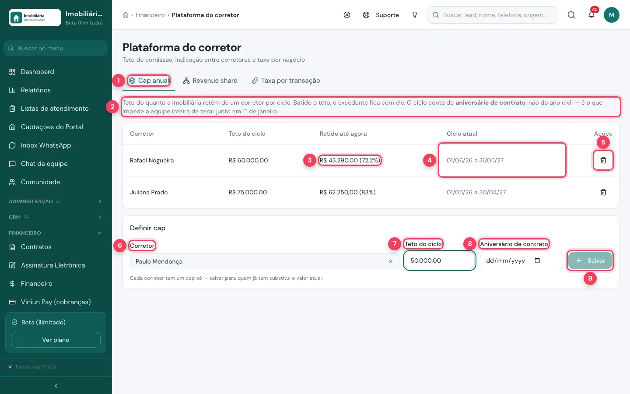Click the R$ 62.250,00 (83%) value
630x394 pixels.
coord(347,192)
